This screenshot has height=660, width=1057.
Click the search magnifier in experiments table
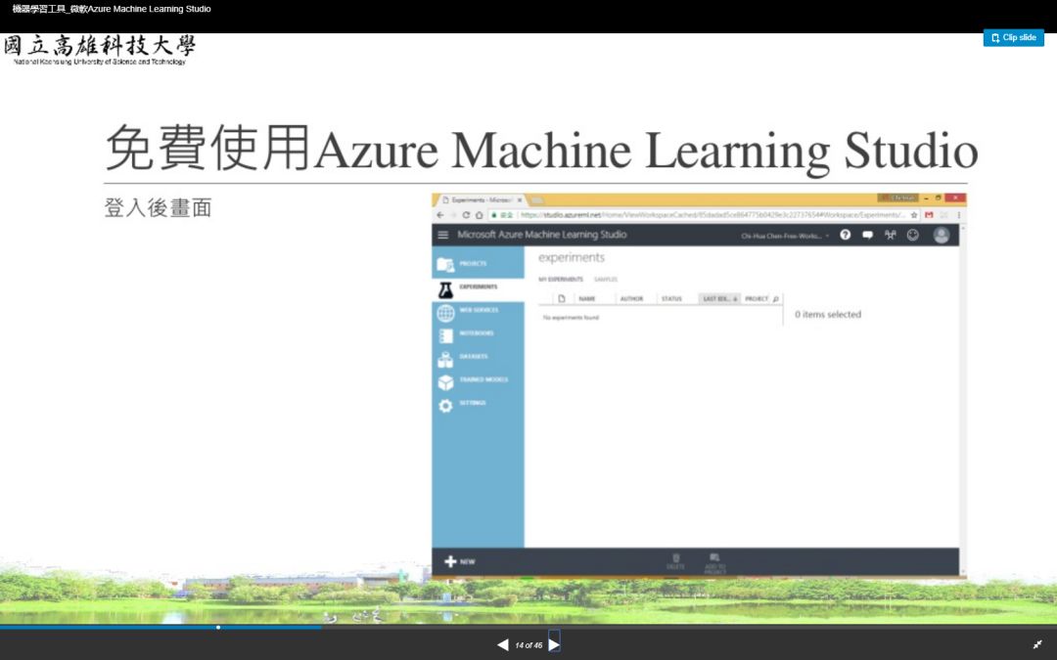(x=776, y=298)
